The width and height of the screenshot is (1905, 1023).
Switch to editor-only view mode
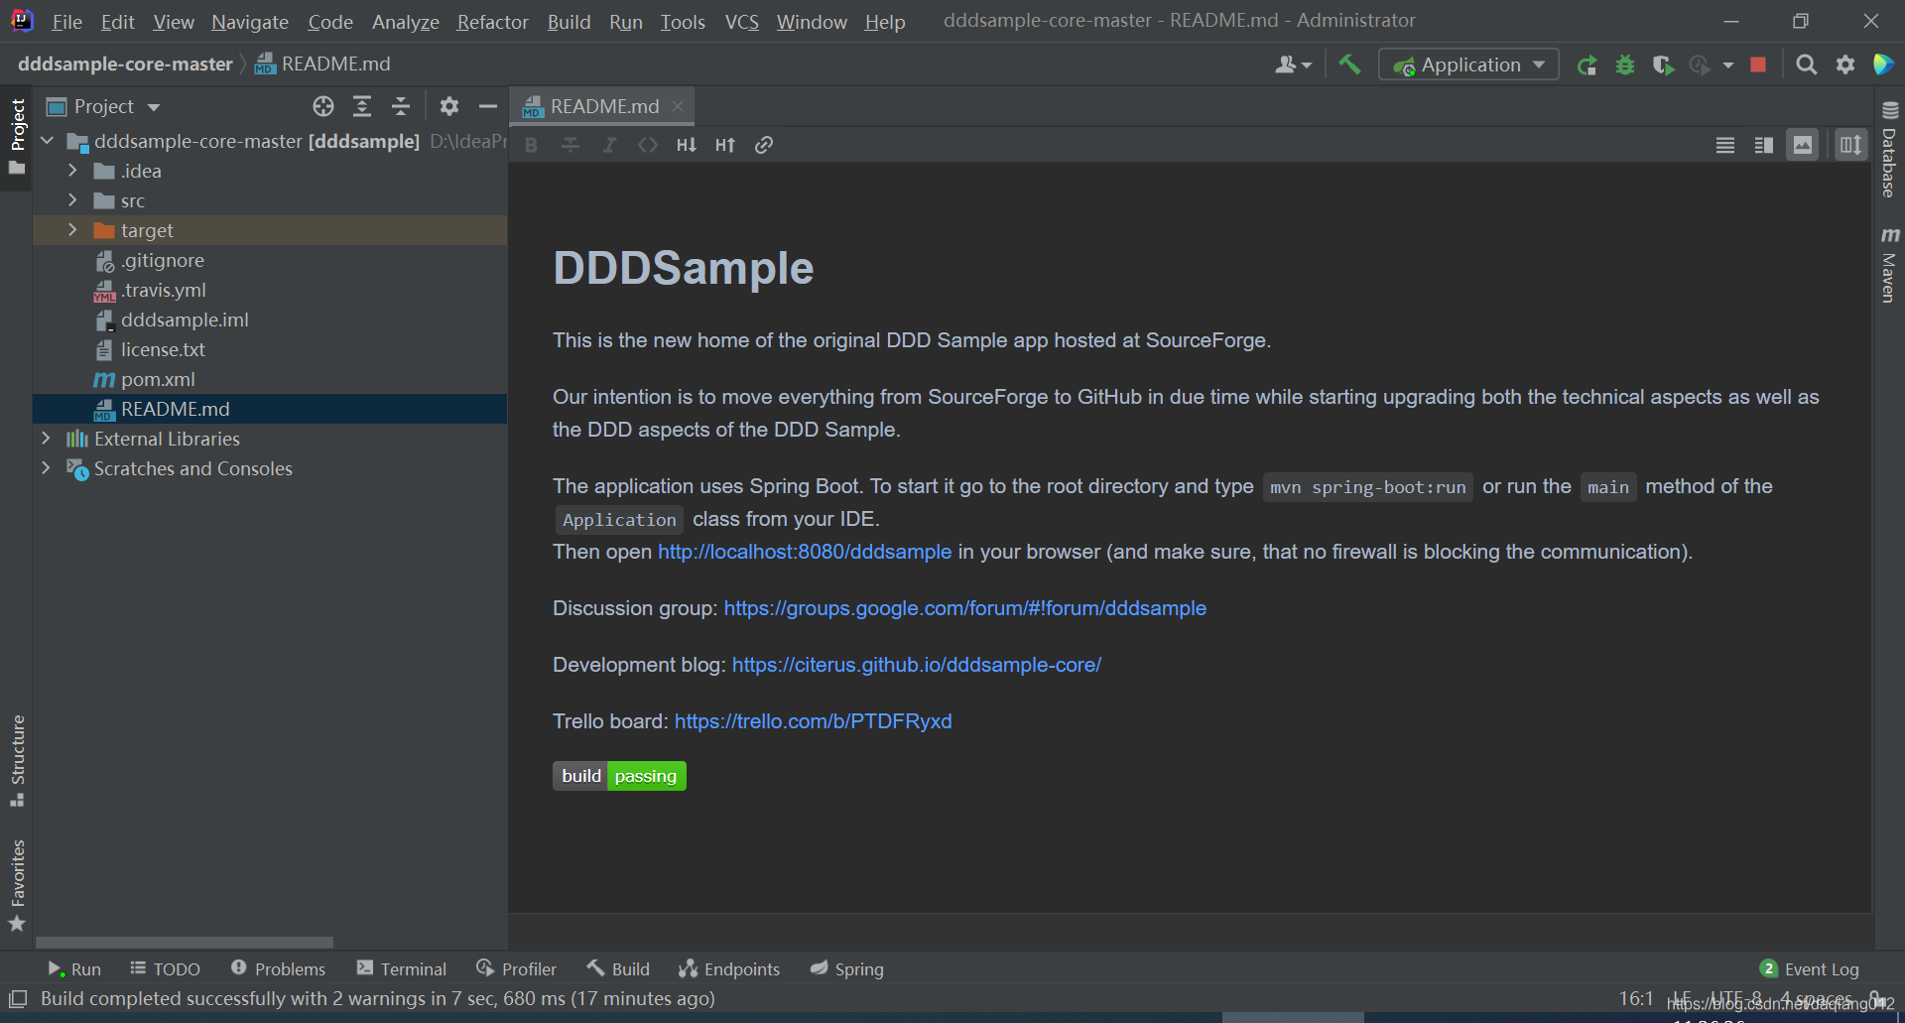pos(1725,145)
